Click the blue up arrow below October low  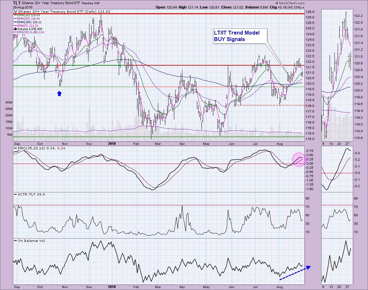tap(59, 93)
